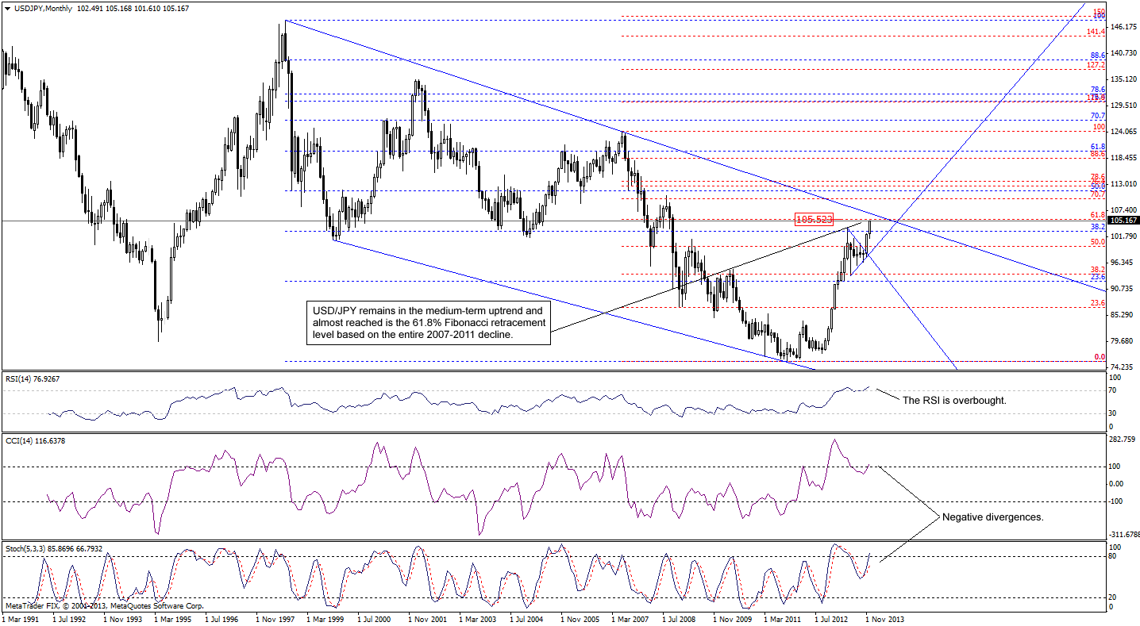Select the "USDJPY,Monthly" chart title text
This screenshot has width=1140, height=626.
tap(43, 7)
